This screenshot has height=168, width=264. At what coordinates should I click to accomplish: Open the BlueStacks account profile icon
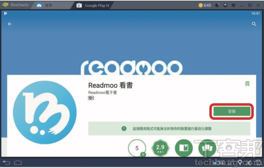click(225, 5)
